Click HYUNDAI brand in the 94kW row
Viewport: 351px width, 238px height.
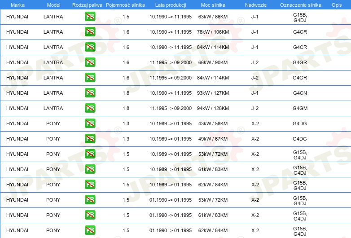coord(17,108)
